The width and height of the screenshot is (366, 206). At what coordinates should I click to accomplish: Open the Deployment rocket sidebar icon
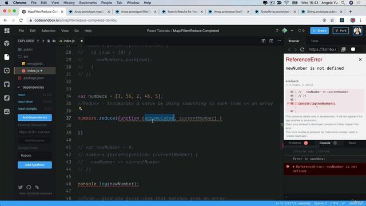tap(7, 98)
